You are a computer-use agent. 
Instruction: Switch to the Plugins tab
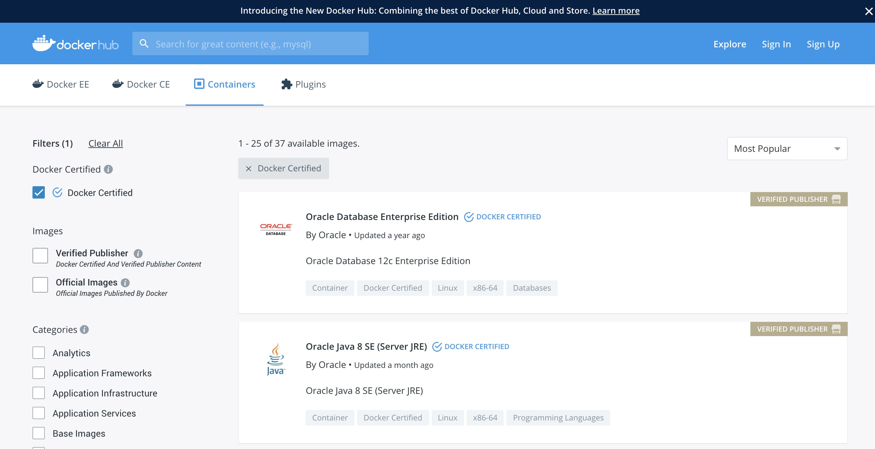(304, 84)
